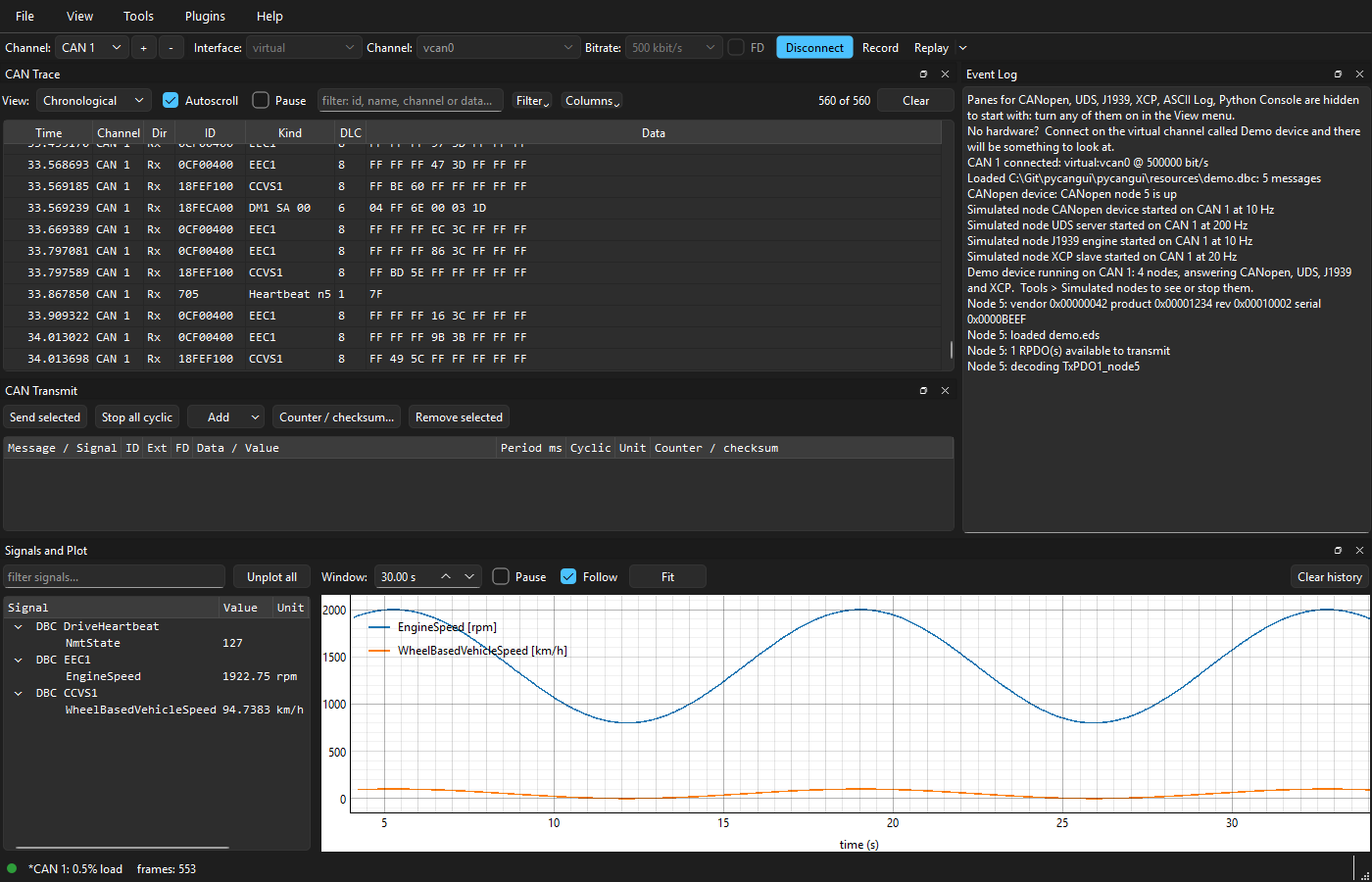This screenshot has width=1372, height=882.
Task: Open the Tools menu
Action: 138,16
